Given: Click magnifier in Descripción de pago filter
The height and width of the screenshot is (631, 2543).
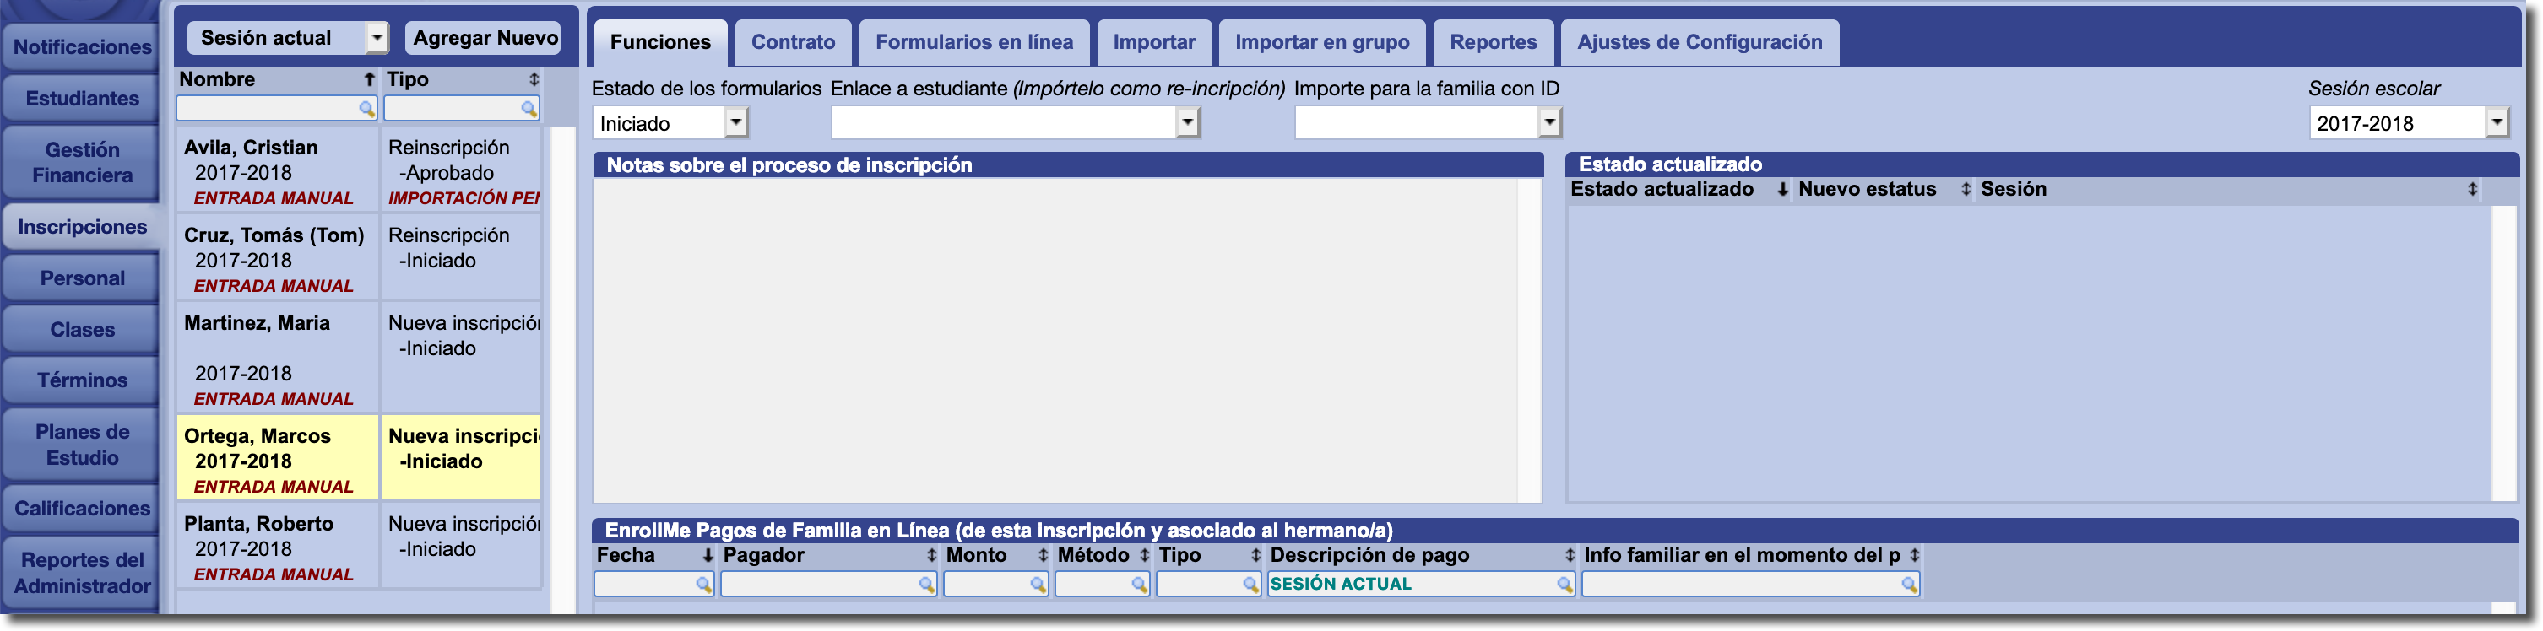Looking at the screenshot, I should [x=1564, y=585].
